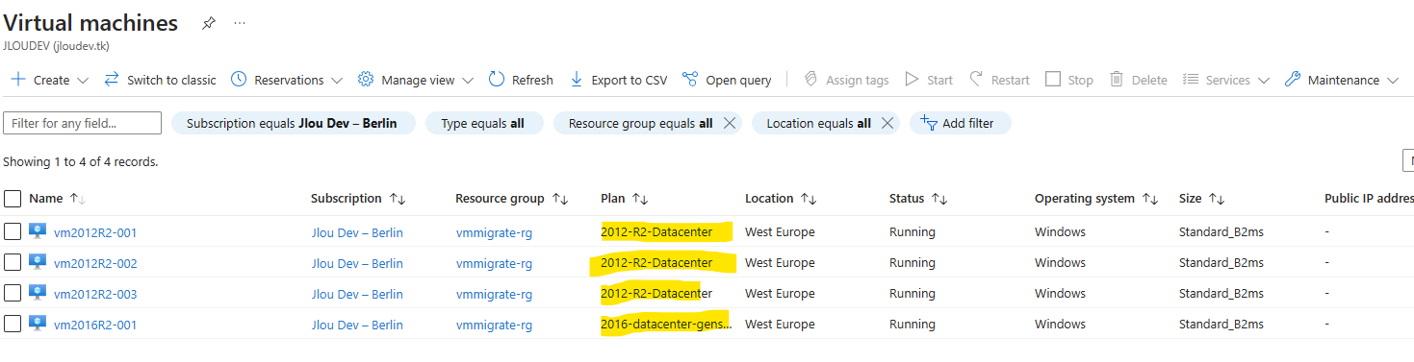The width and height of the screenshot is (1414, 362).
Task: Tick the checkbox for vm2012R2-001
Action: [13, 231]
